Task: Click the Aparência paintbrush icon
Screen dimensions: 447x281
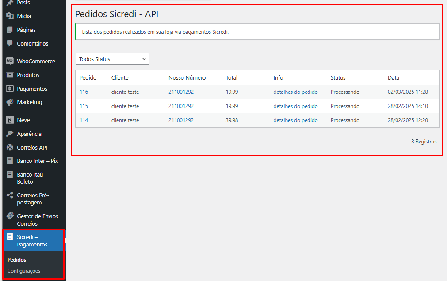Action: (x=10, y=134)
